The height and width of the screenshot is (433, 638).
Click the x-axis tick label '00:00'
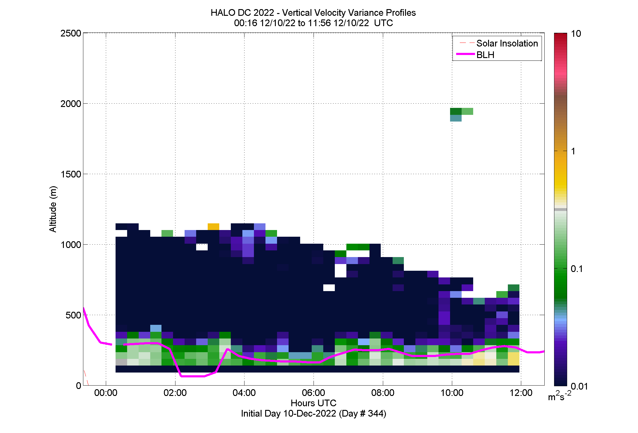click(106, 393)
